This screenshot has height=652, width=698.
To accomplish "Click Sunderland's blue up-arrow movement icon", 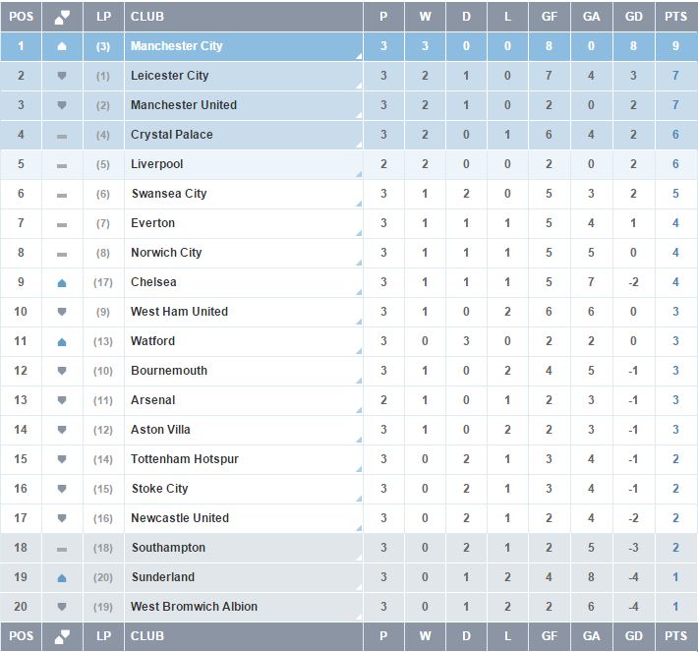I will [62, 578].
